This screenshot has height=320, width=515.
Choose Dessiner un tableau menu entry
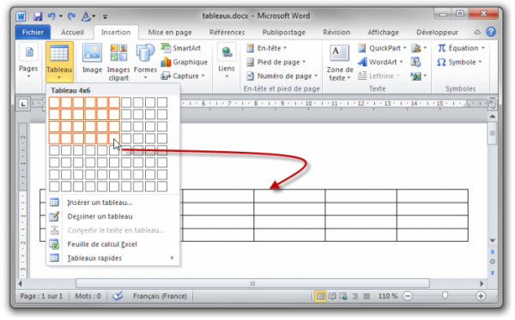click(x=112, y=216)
